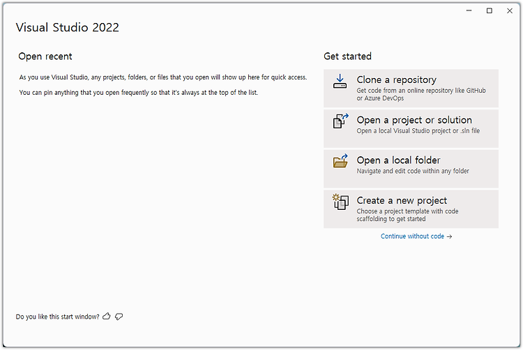Click the Open recent heading
Image resolution: width=523 pixels, height=350 pixels.
[x=45, y=56]
